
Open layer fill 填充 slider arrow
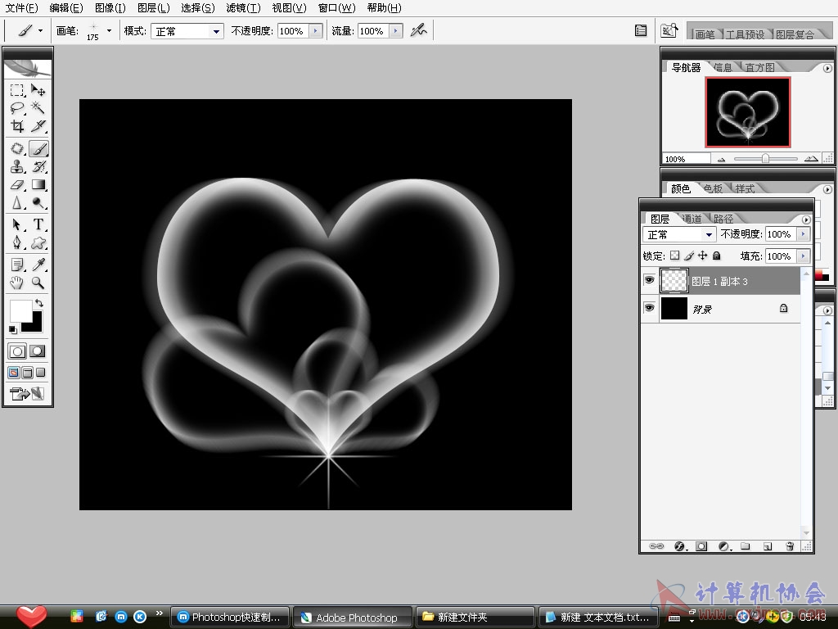click(804, 256)
